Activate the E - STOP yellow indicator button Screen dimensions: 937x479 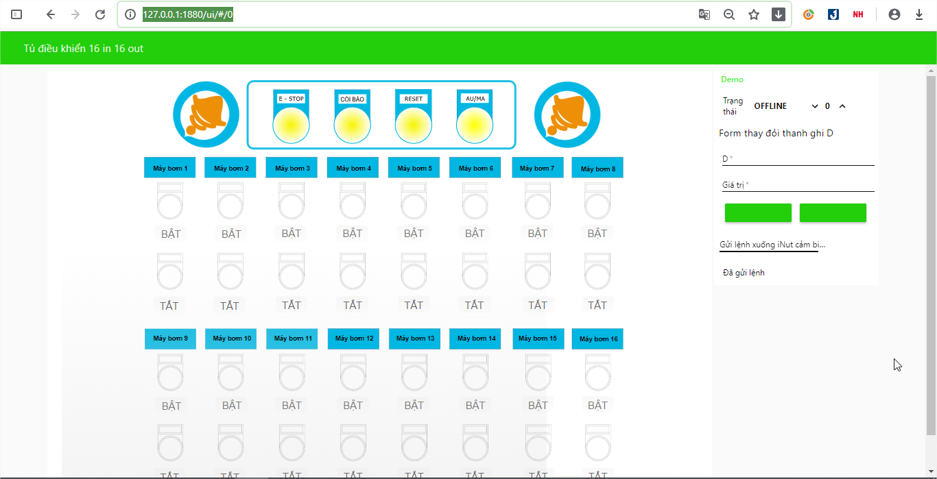point(291,125)
